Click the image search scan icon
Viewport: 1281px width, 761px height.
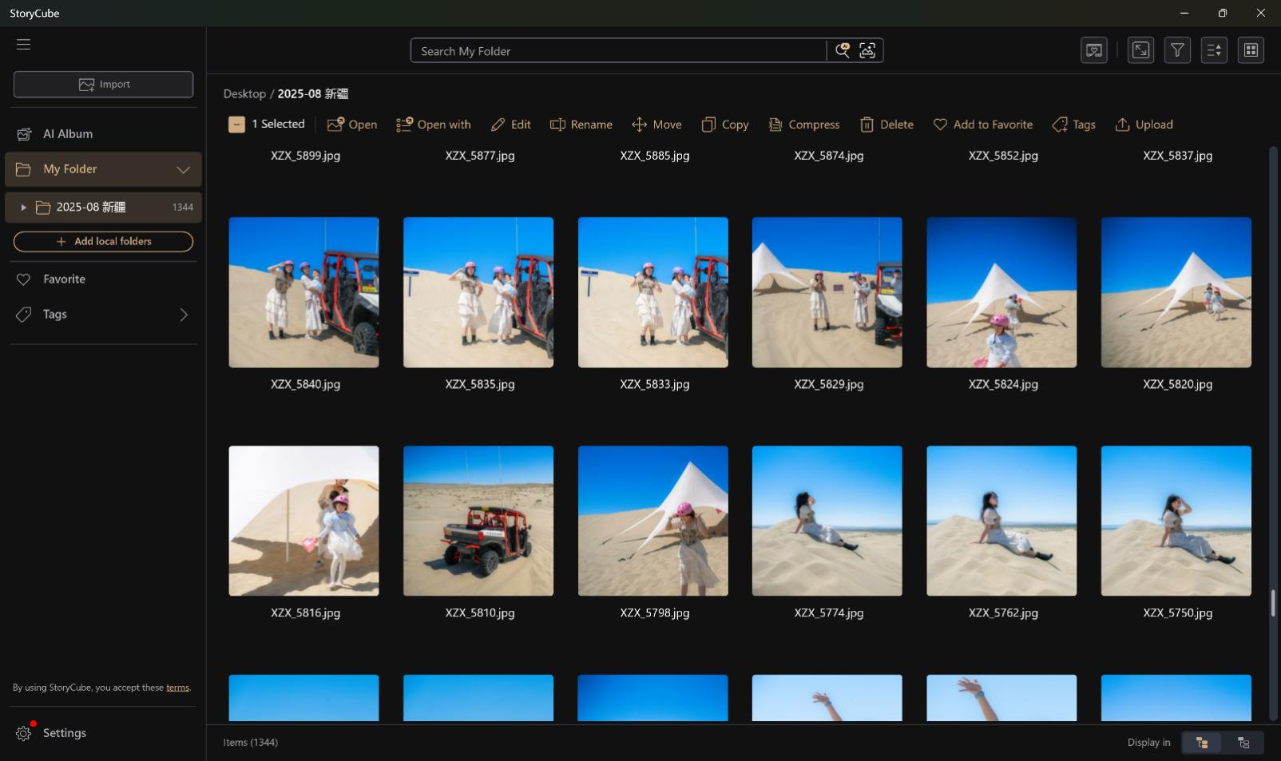click(x=867, y=50)
